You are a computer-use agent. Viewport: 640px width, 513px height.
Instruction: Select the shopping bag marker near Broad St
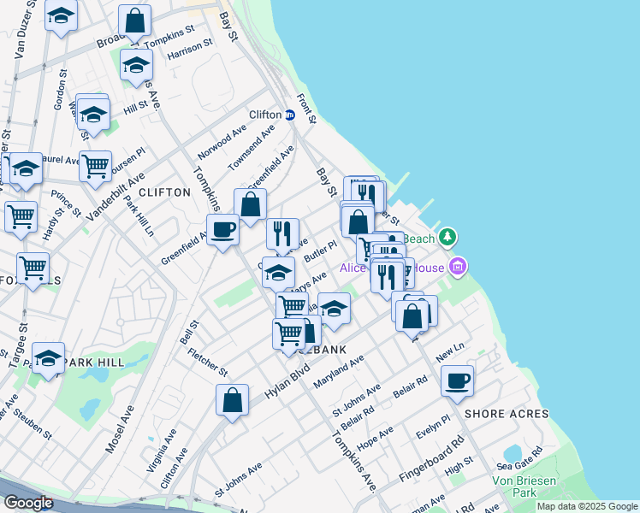[x=135, y=20]
